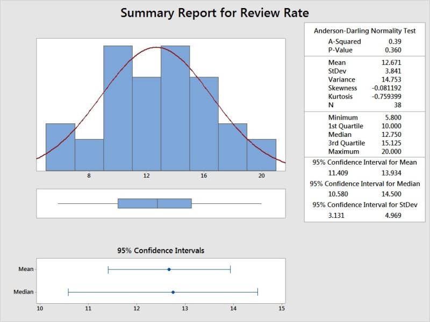Click the median line inside the boxplot
Viewport: 430px width, 322px height.
pos(157,203)
